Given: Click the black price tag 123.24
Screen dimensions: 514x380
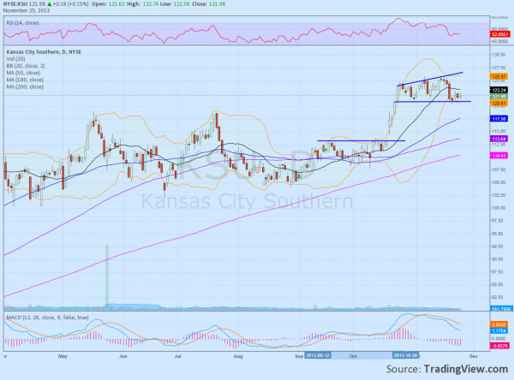Looking at the screenshot, I should (499, 90).
